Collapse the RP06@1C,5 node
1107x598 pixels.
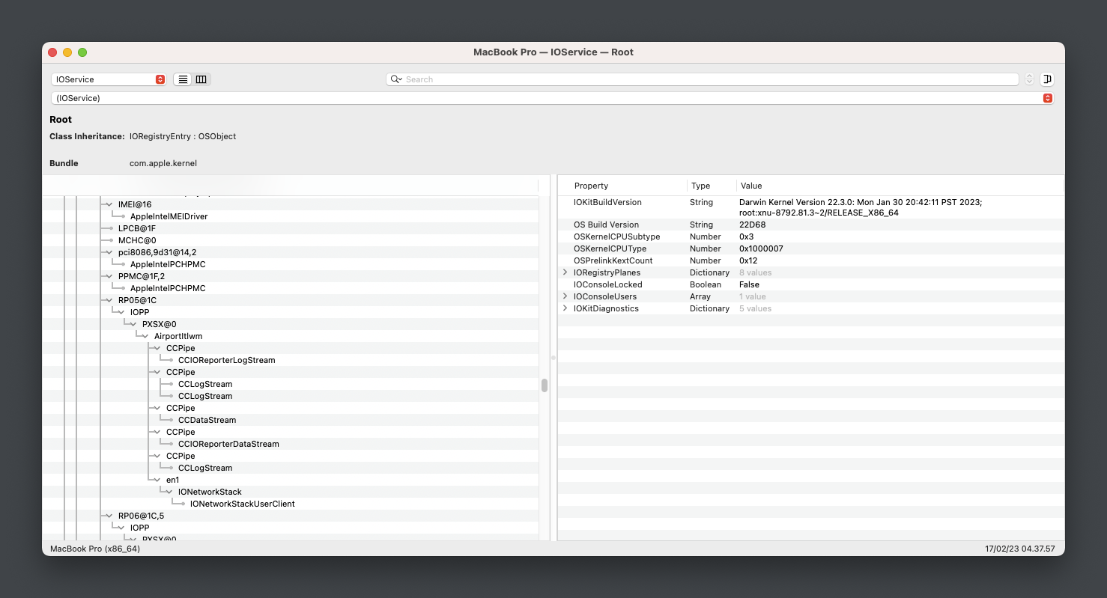pos(109,516)
